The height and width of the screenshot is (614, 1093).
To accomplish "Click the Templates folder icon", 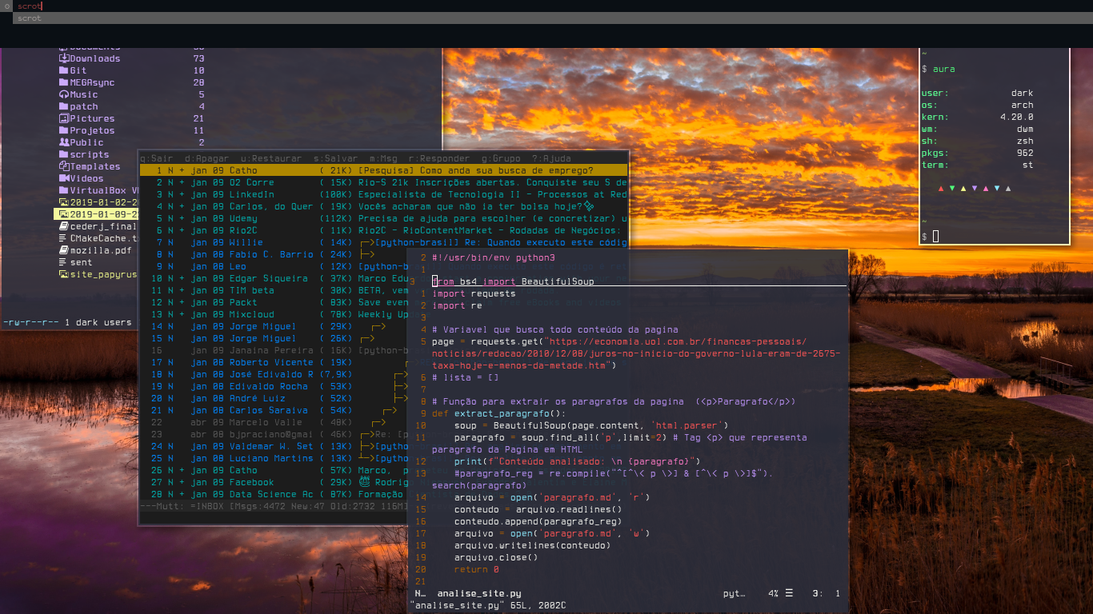I will click(64, 166).
